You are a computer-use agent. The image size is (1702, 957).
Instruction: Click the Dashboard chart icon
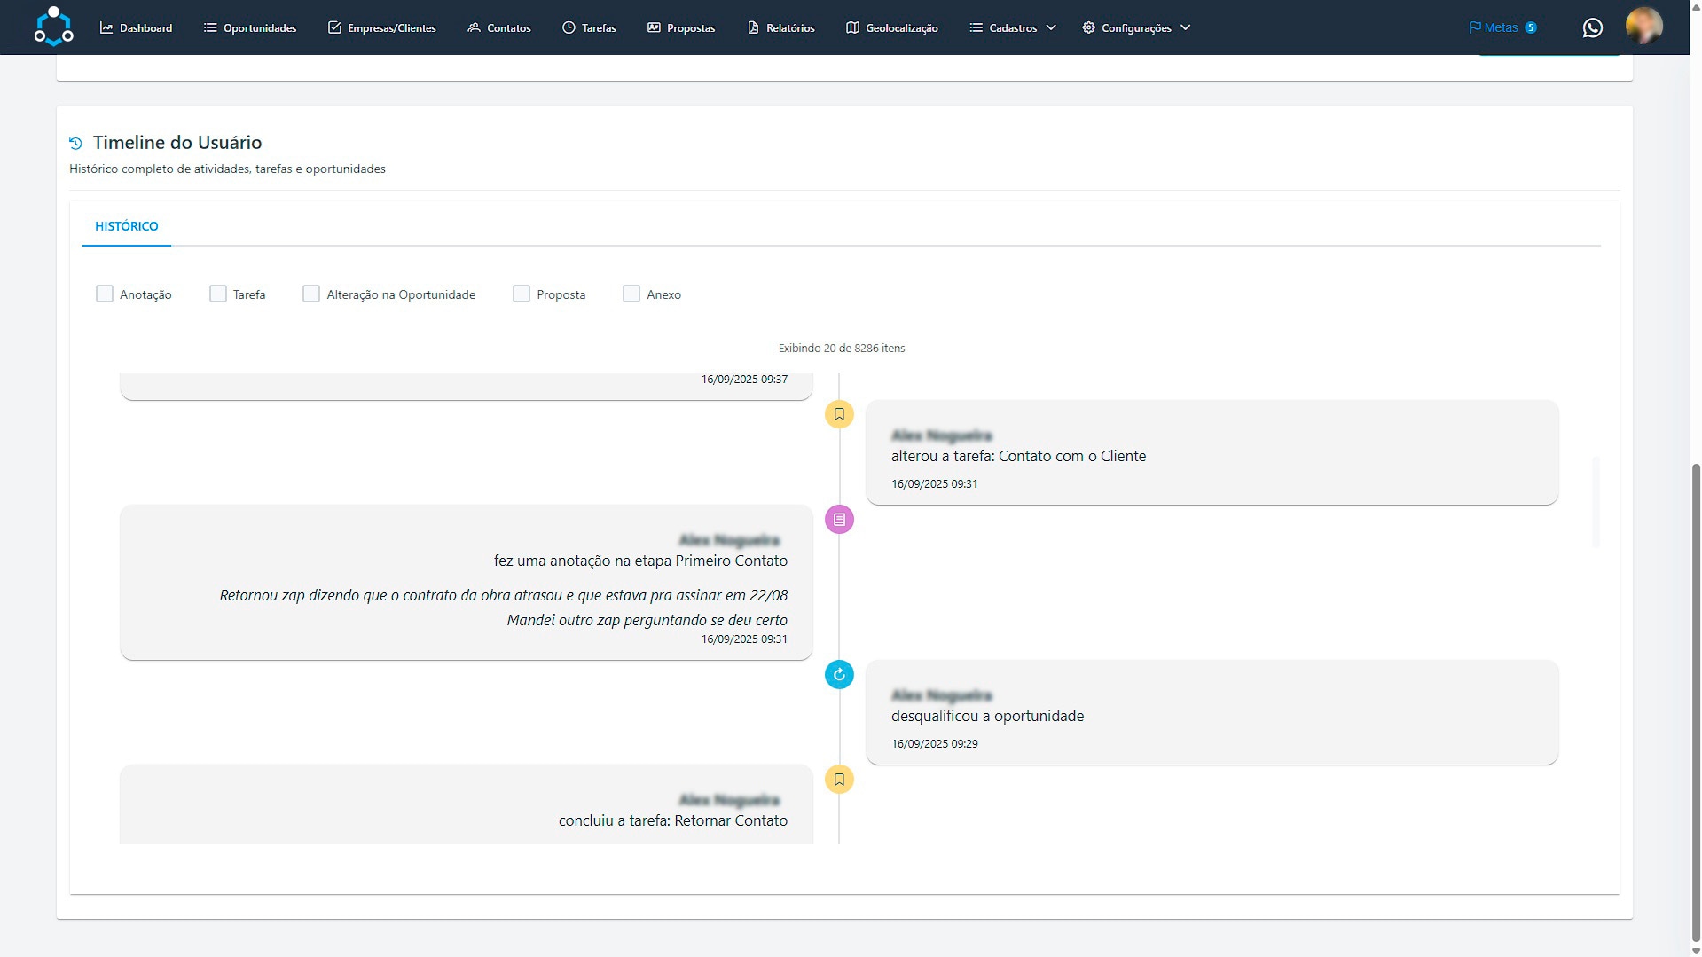pos(106,28)
